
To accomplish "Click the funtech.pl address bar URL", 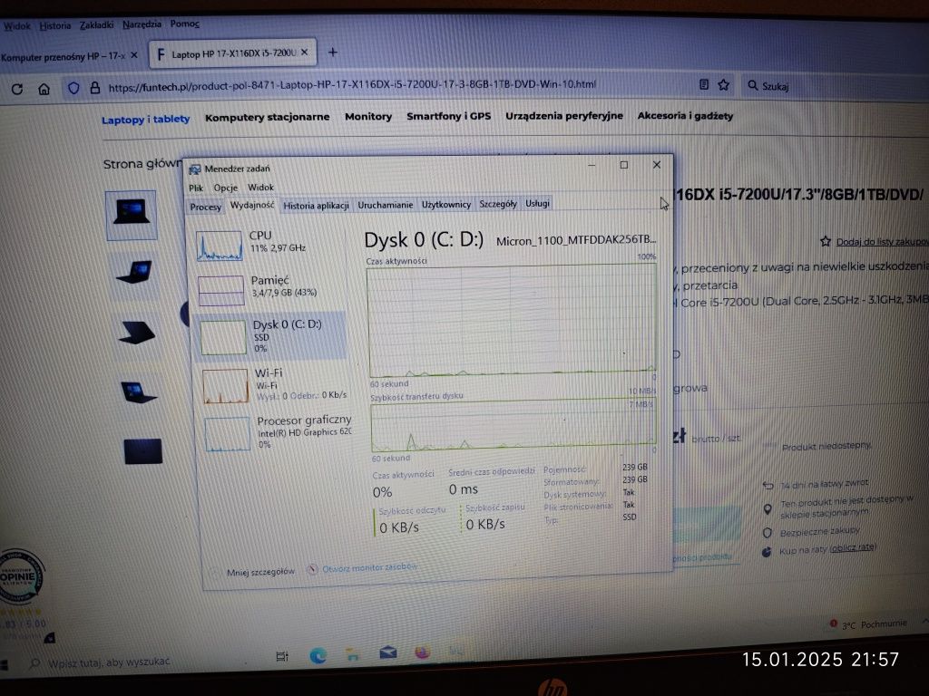I will coord(352,85).
